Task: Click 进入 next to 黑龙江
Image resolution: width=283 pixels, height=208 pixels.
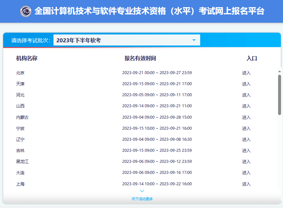Action: (246, 162)
